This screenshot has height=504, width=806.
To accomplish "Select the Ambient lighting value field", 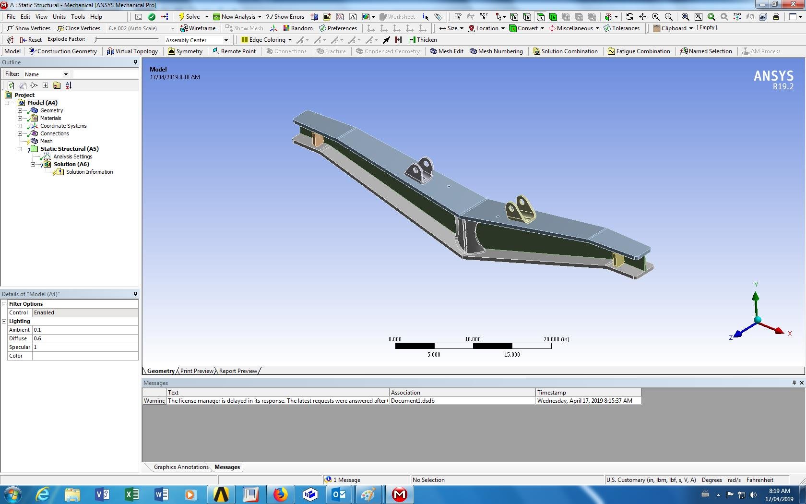I will (x=85, y=330).
